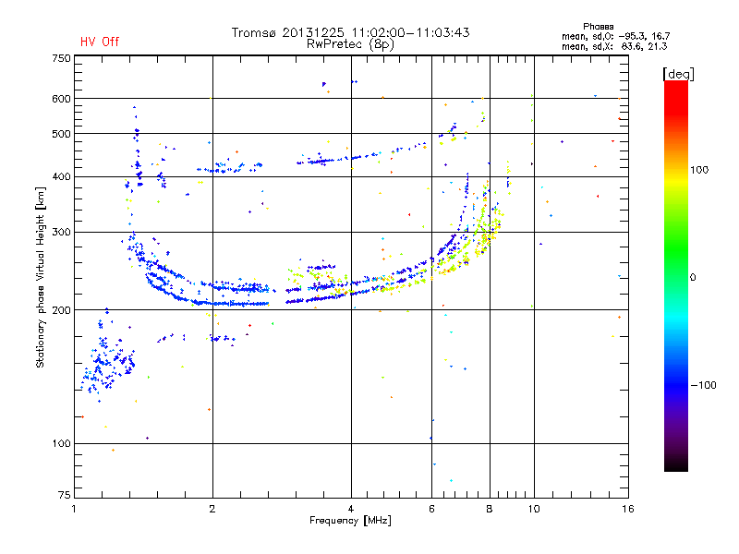Click y-axis tick label '300'
This screenshot has height=554, width=739.
(x=61, y=232)
